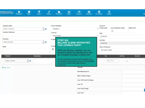Click the Product column header
The height and width of the screenshot is (108, 145).
coord(8,56)
